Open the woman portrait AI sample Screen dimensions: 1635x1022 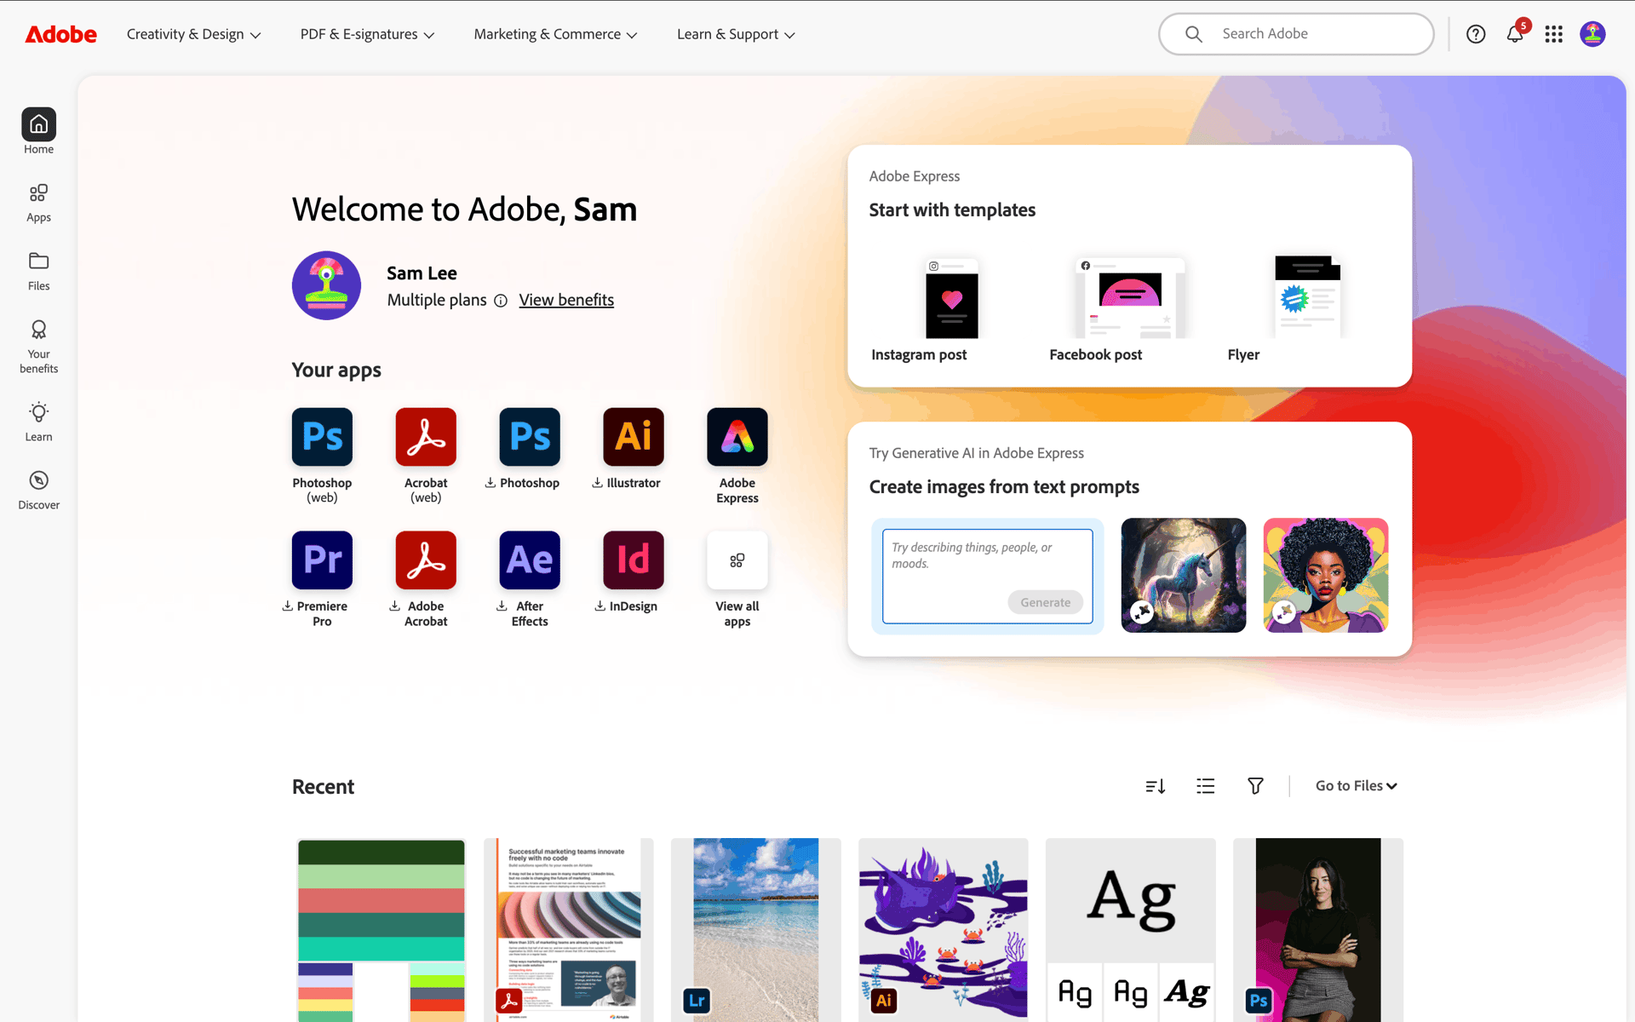[x=1325, y=575]
